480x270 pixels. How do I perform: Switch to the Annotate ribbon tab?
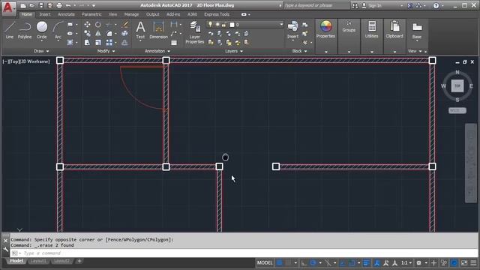pos(66,14)
